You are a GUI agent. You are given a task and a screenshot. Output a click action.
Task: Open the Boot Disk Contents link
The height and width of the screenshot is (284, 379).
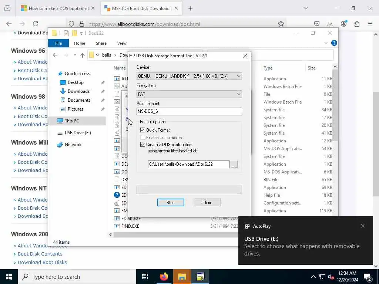point(40,254)
